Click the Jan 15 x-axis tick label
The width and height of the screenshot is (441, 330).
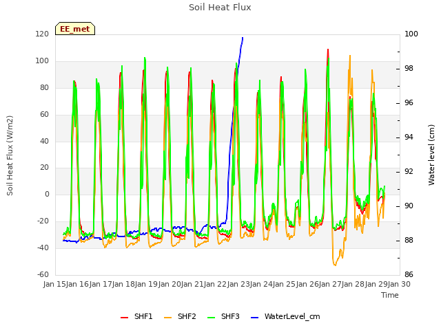tap(54, 284)
